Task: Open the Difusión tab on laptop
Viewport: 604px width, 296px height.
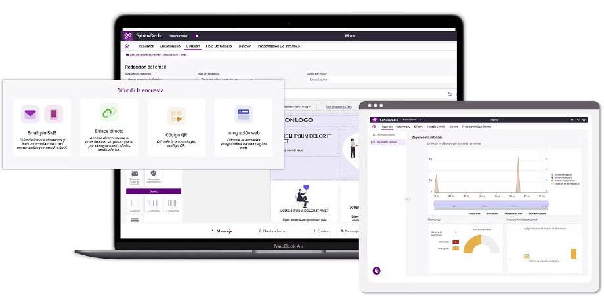Action: point(193,46)
